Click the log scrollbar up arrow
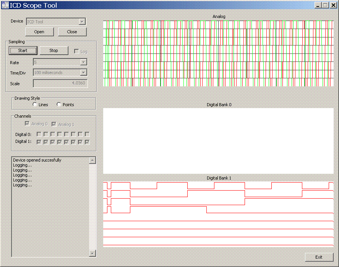 (x=92, y=160)
